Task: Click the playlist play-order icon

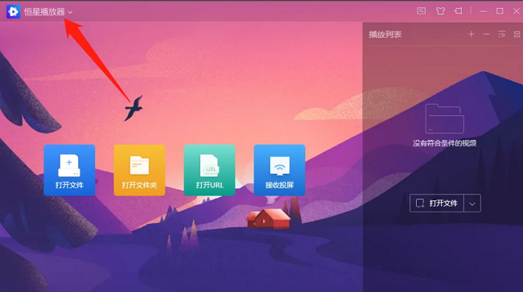Action: point(501,34)
